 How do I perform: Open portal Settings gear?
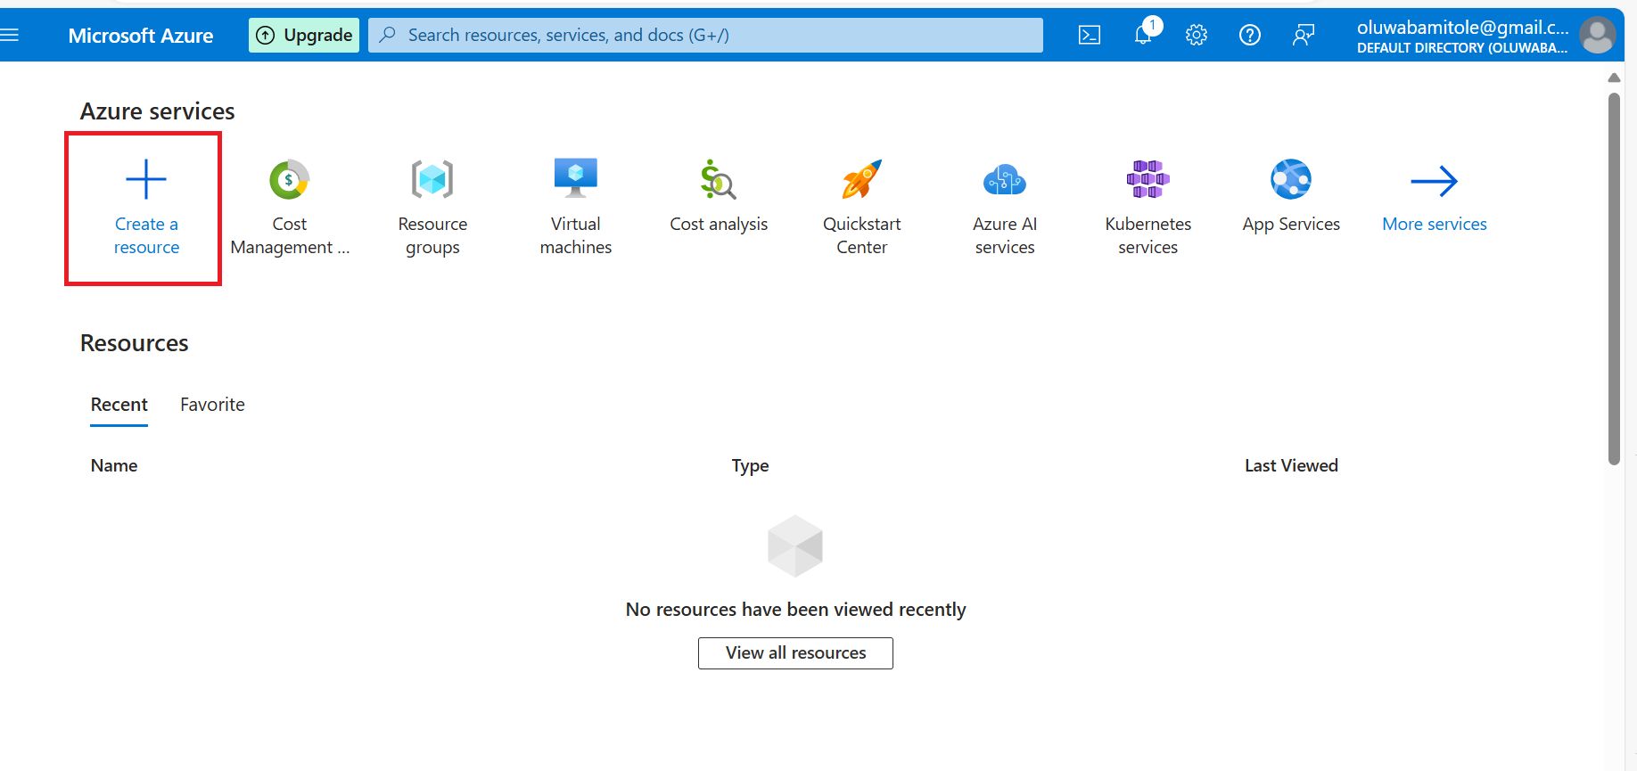pos(1197,35)
